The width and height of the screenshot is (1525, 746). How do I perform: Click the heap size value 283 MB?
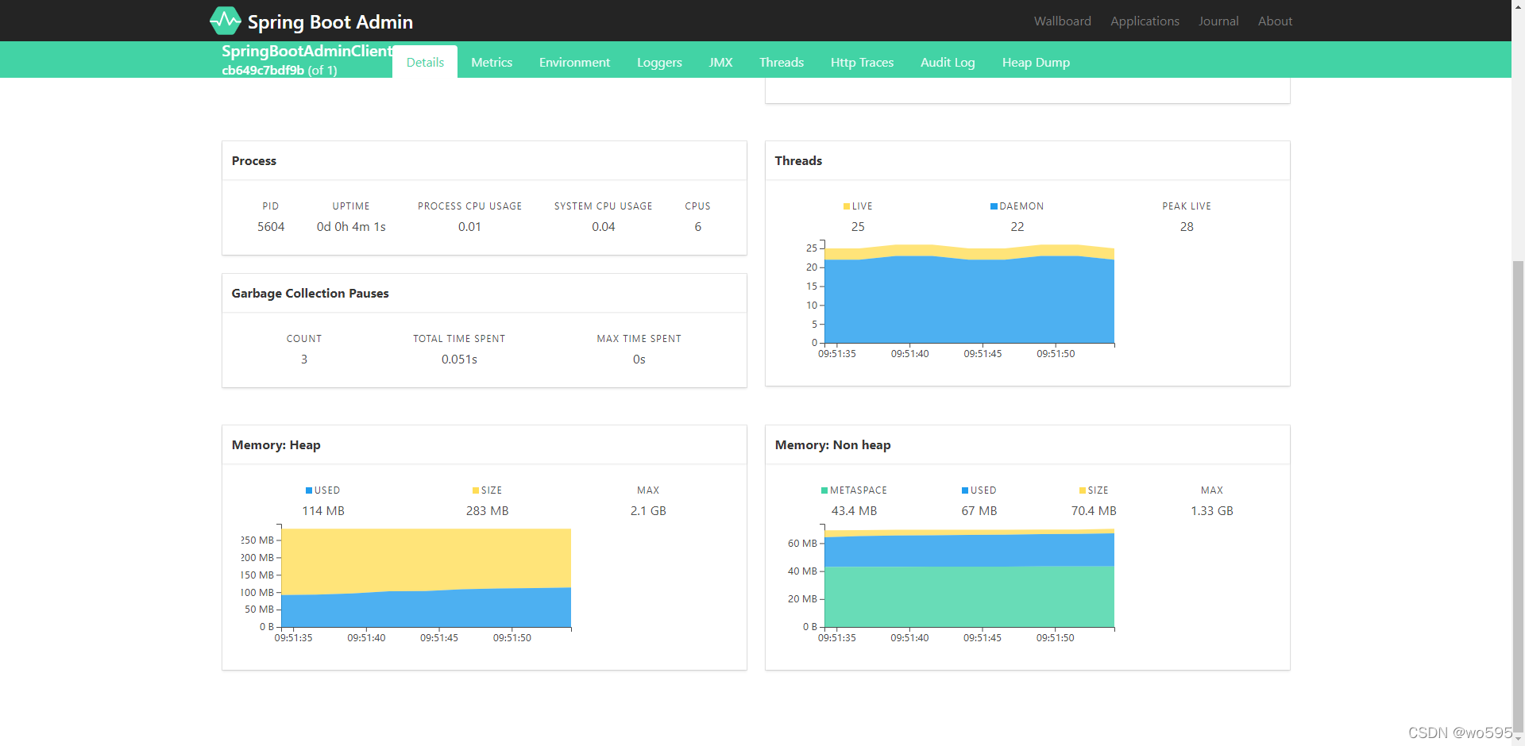coord(488,511)
